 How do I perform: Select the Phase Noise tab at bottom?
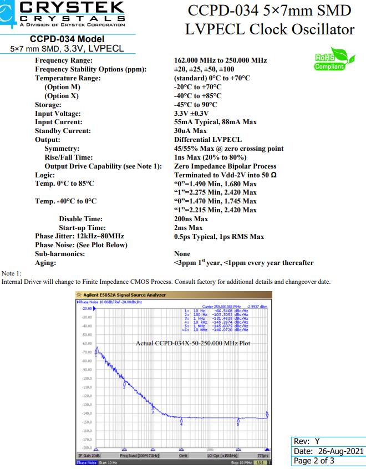point(87,461)
